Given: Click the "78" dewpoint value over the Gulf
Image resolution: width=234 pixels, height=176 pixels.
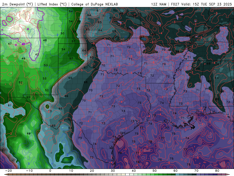Looking at the screenshot, I should [150, 141].
